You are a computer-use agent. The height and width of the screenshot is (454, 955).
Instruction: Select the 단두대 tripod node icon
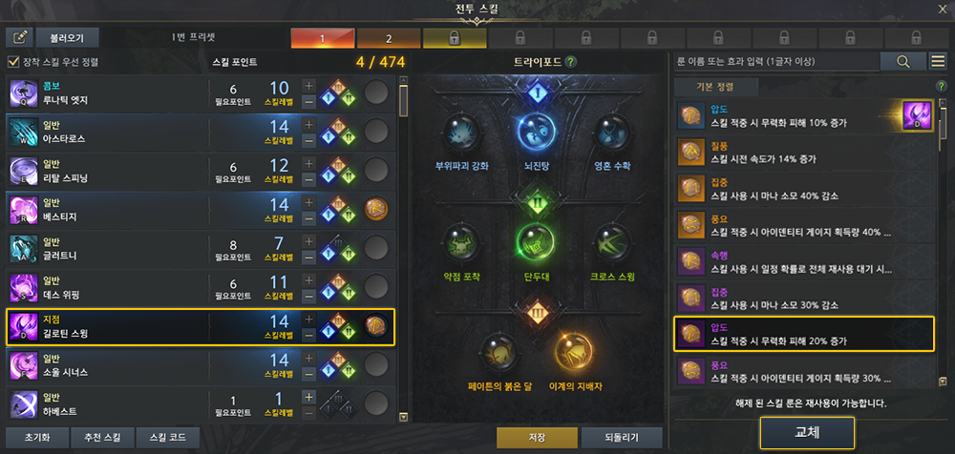click(x=537, y=243)
